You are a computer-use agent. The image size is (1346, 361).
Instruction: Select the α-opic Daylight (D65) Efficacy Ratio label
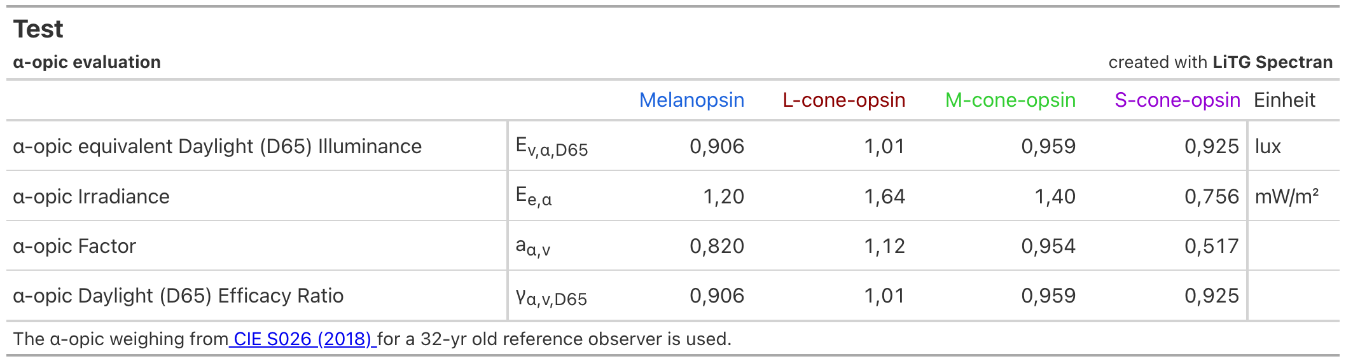[178, 296]
